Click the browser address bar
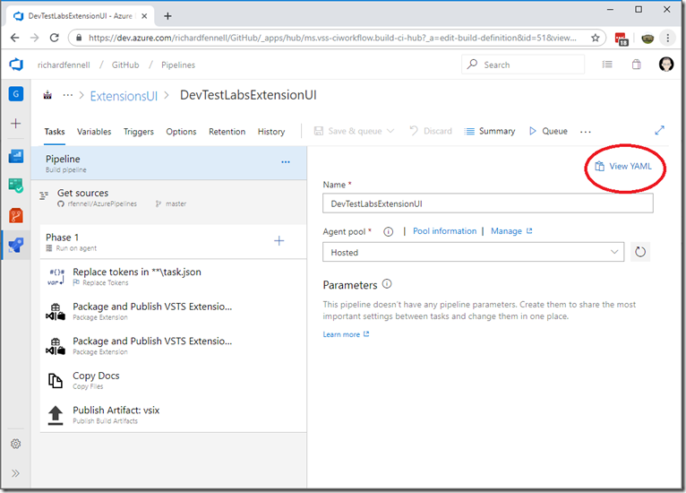The height and width of the screenshot is (493, 686). click(x=332, y=38)
